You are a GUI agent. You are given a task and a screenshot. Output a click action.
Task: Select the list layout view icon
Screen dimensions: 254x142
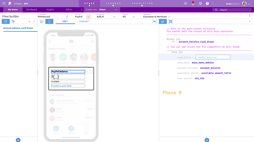pyautogui.click(x=5, y=21)
